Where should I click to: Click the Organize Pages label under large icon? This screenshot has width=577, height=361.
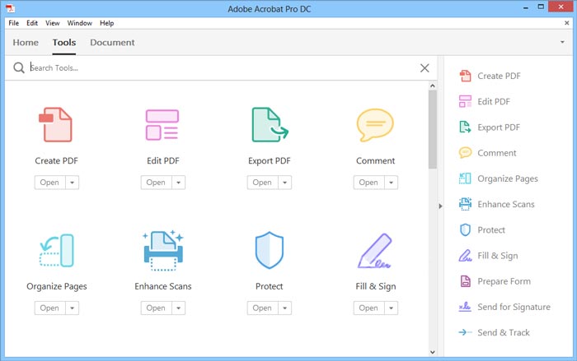(57, 286)
